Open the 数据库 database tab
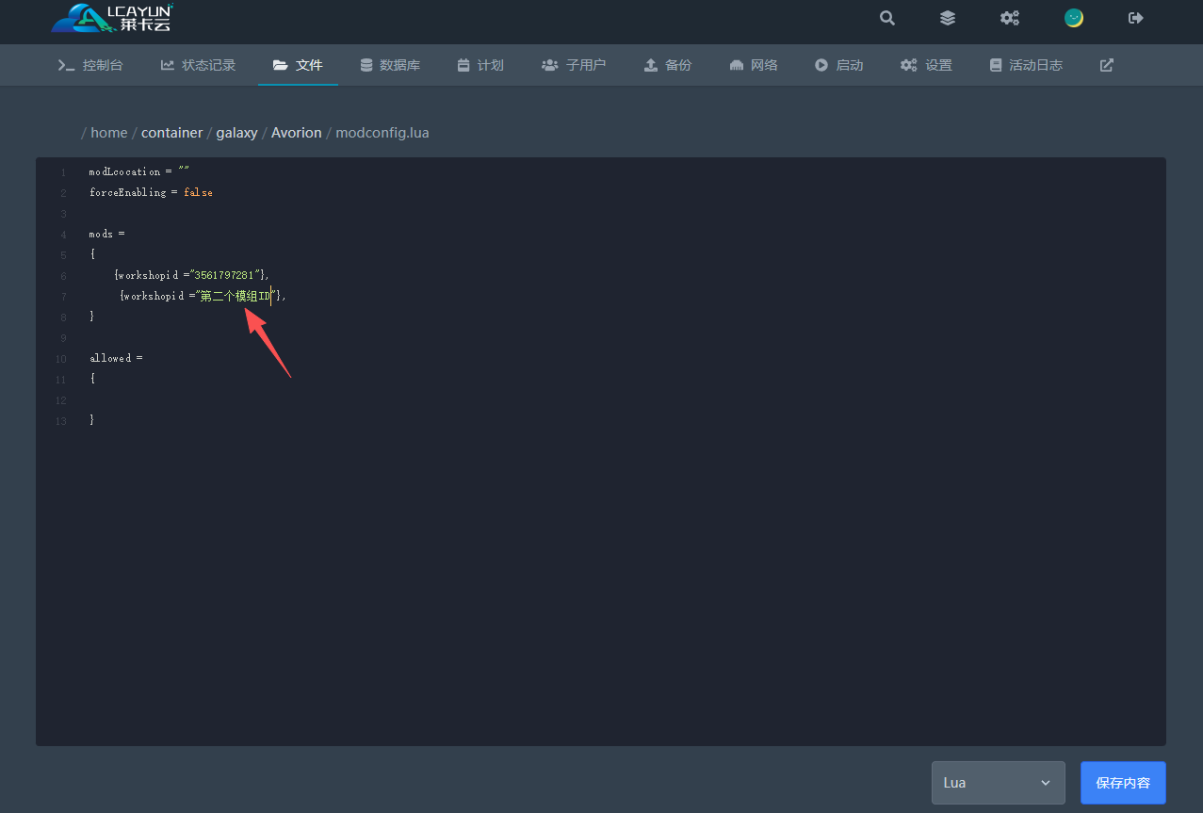Screen dimensions: 1203x813 pyautogui.click(x=390, y=65)
